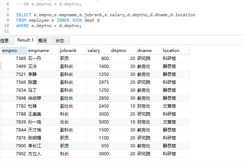
Task: Click 文章楼 in 孙一鸣's row
Action: pyautogui.click(x=176, y=122)
